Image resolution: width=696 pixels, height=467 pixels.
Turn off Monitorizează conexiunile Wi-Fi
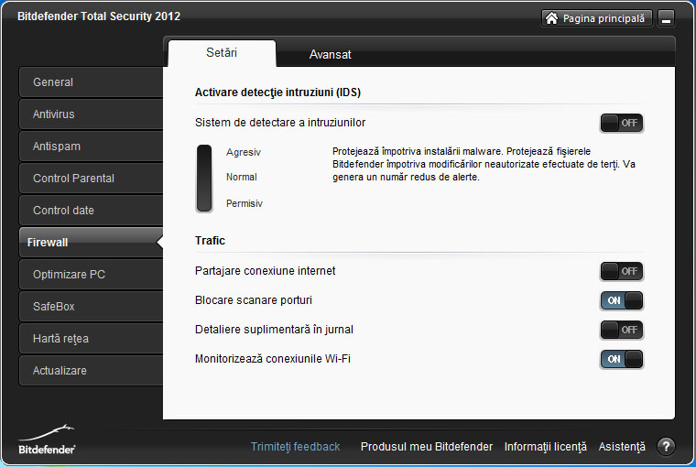pyautogui.click(x=621, y=359)
